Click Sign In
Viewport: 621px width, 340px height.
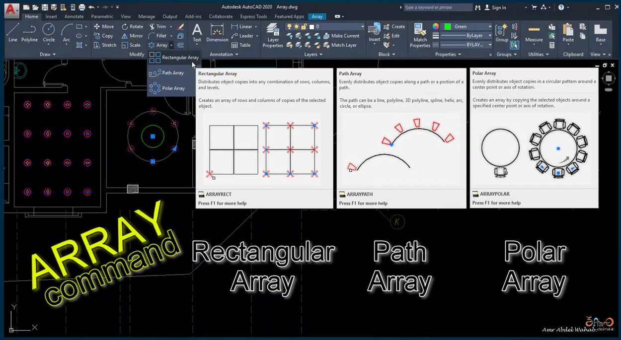[495, 7]
